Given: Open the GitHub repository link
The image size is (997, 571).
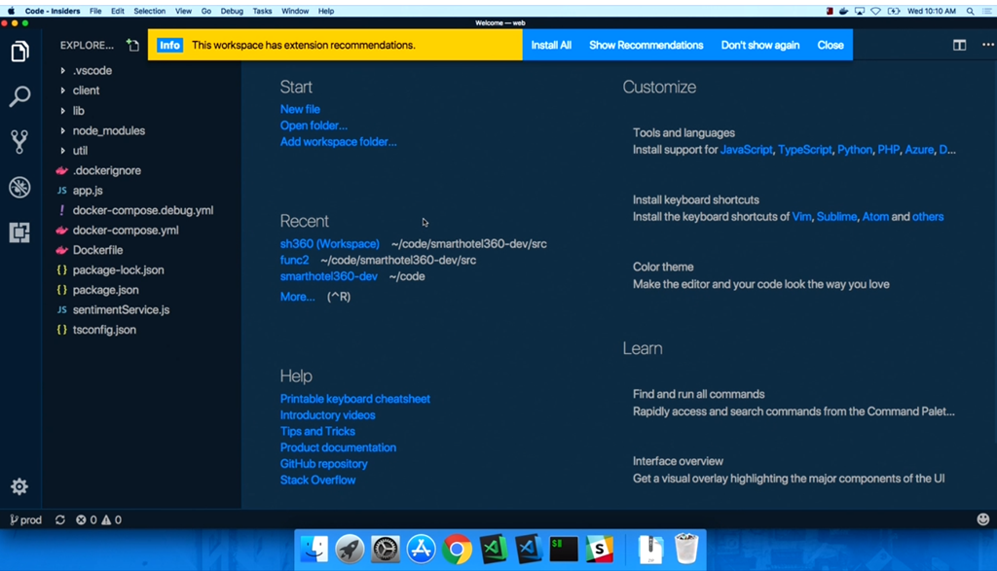Looking at the screenshot, I should click(323, 464).
